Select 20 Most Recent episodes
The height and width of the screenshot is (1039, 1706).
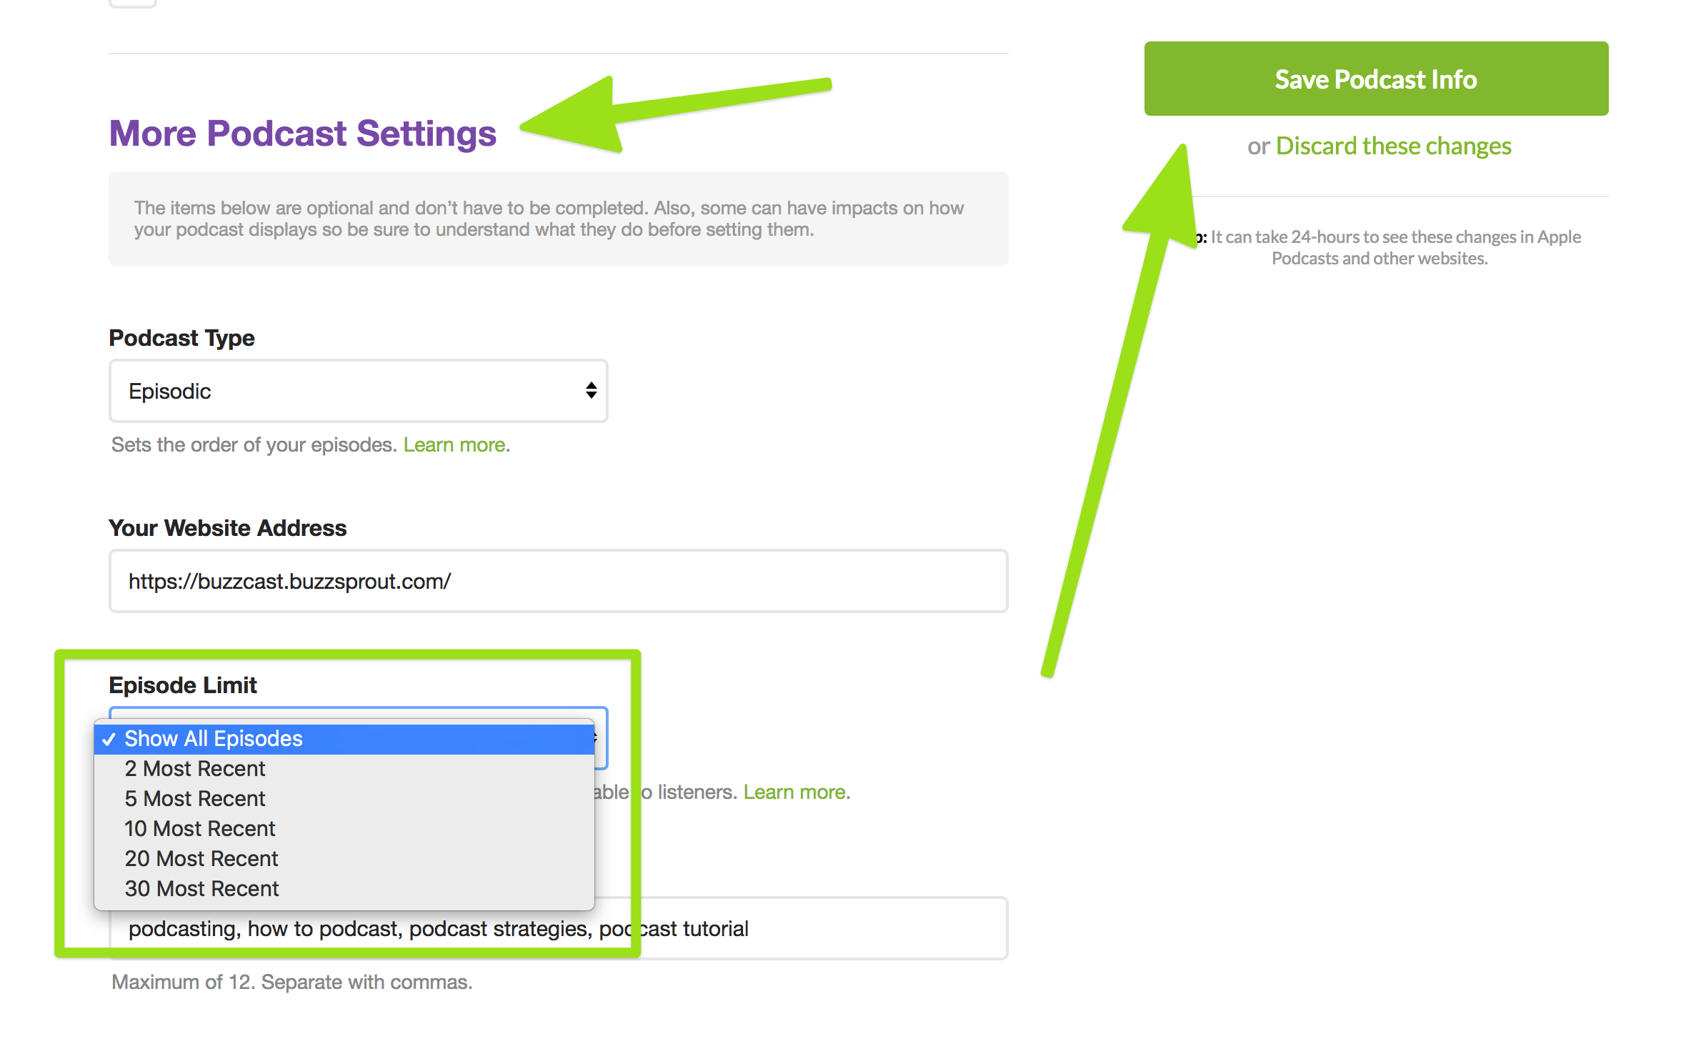click(x=201, y=859)
